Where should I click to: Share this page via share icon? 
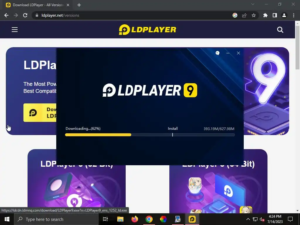pyautogui.click(x=244, y=15)
